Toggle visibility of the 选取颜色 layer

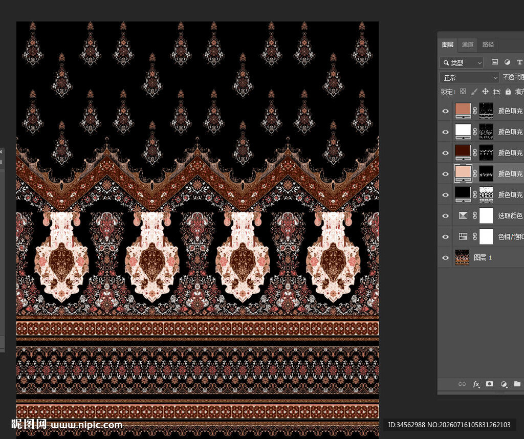(x=446, y=216)
